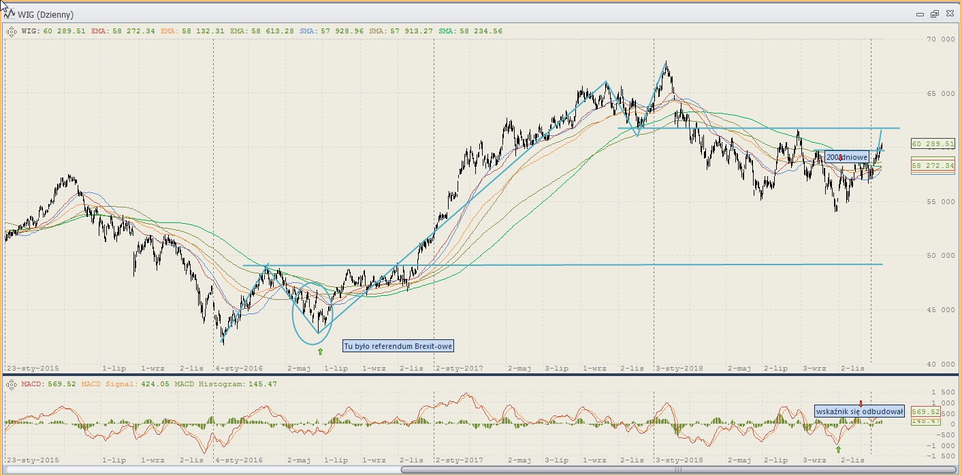Click the -1 500 MACD axis label
Viewport: 962px width, 476px height.
(942, 456)
